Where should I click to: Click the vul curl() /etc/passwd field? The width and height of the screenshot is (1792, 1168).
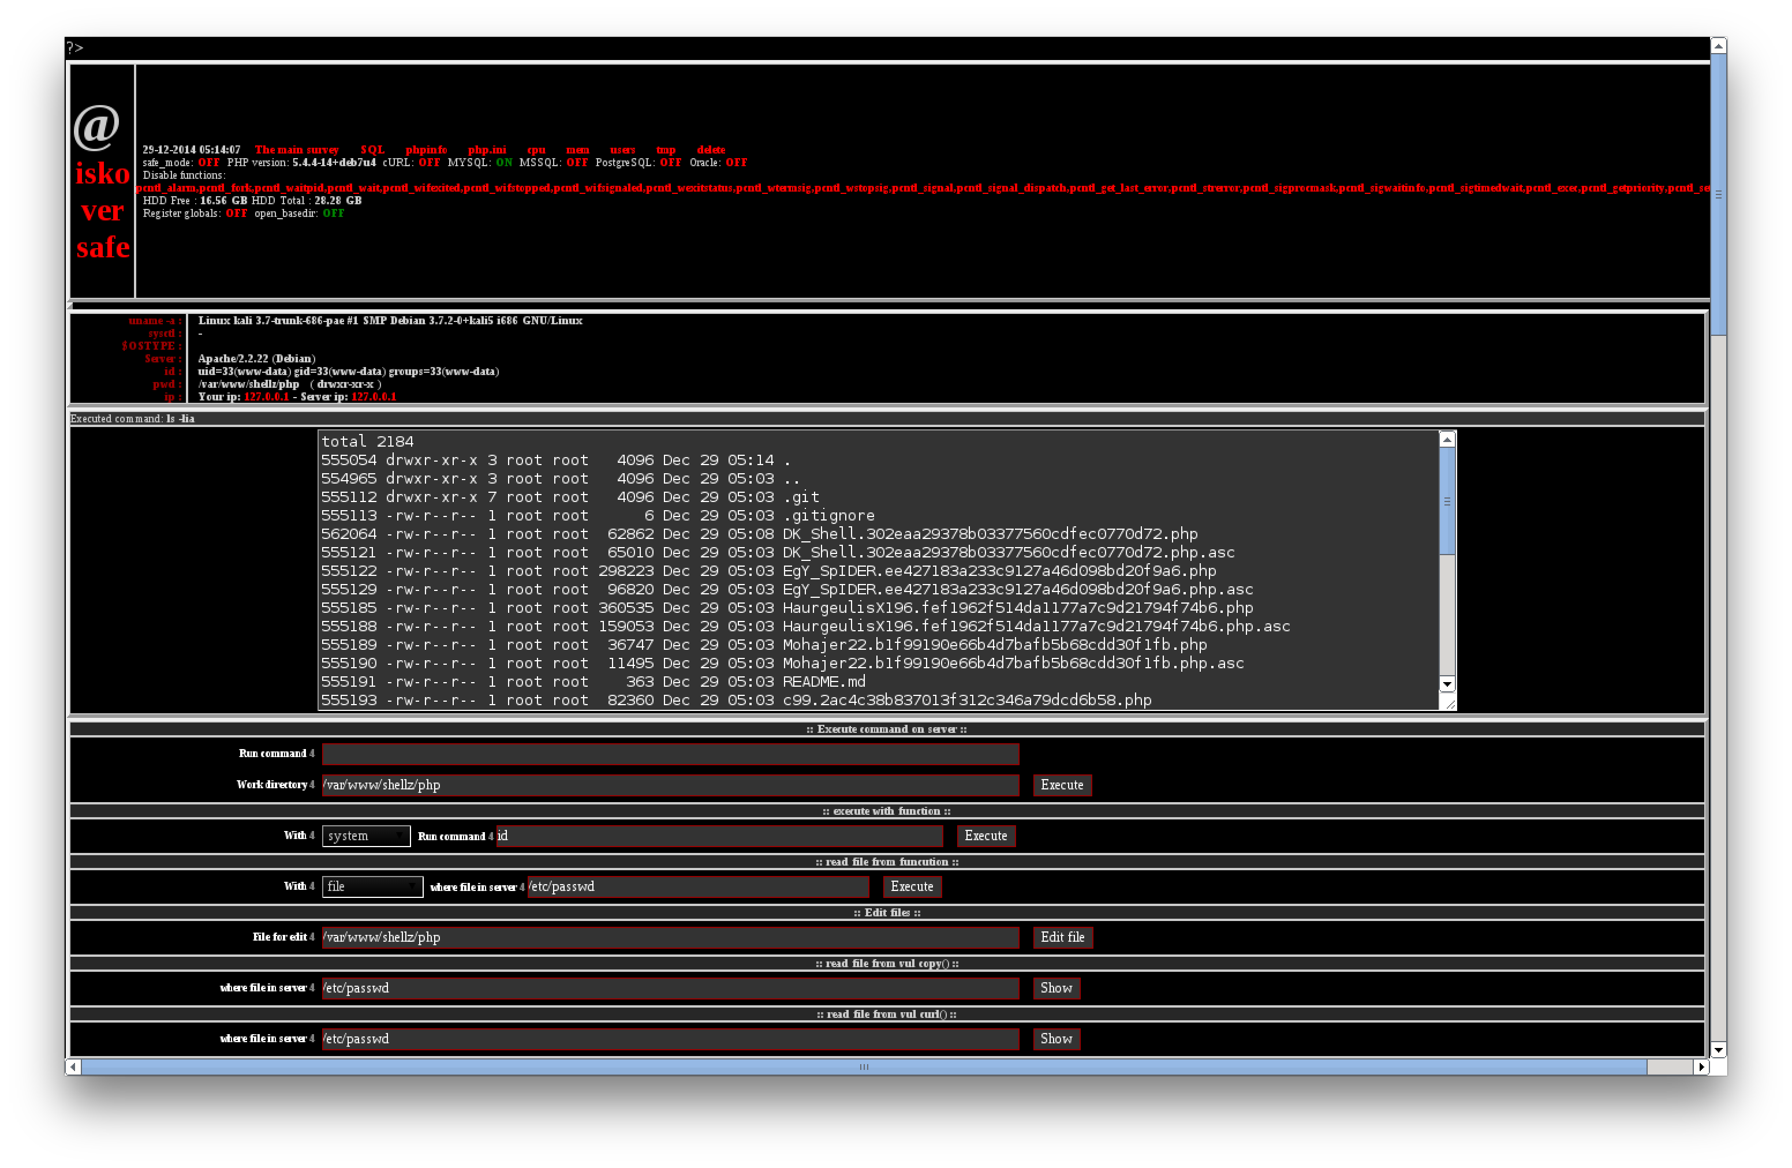coord(670,1039)
